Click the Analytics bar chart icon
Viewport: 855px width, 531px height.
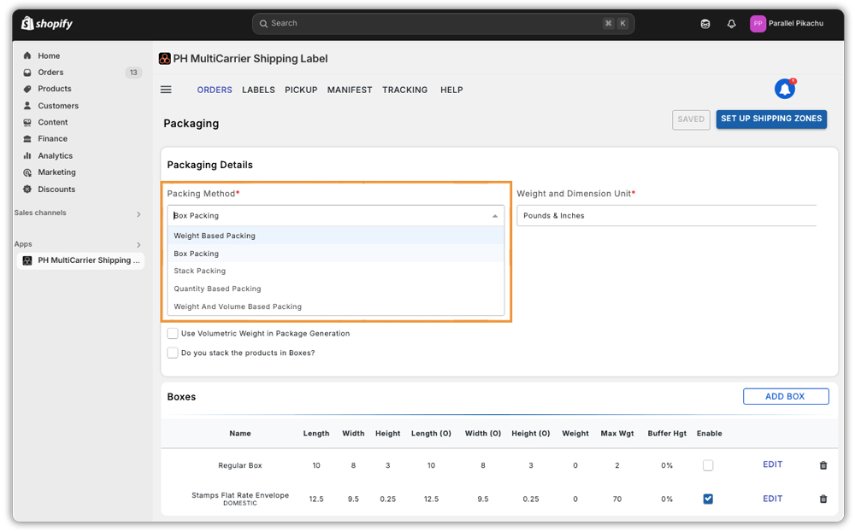27,155
